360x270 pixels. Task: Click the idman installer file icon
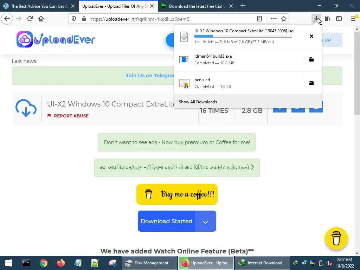(184, 60)
